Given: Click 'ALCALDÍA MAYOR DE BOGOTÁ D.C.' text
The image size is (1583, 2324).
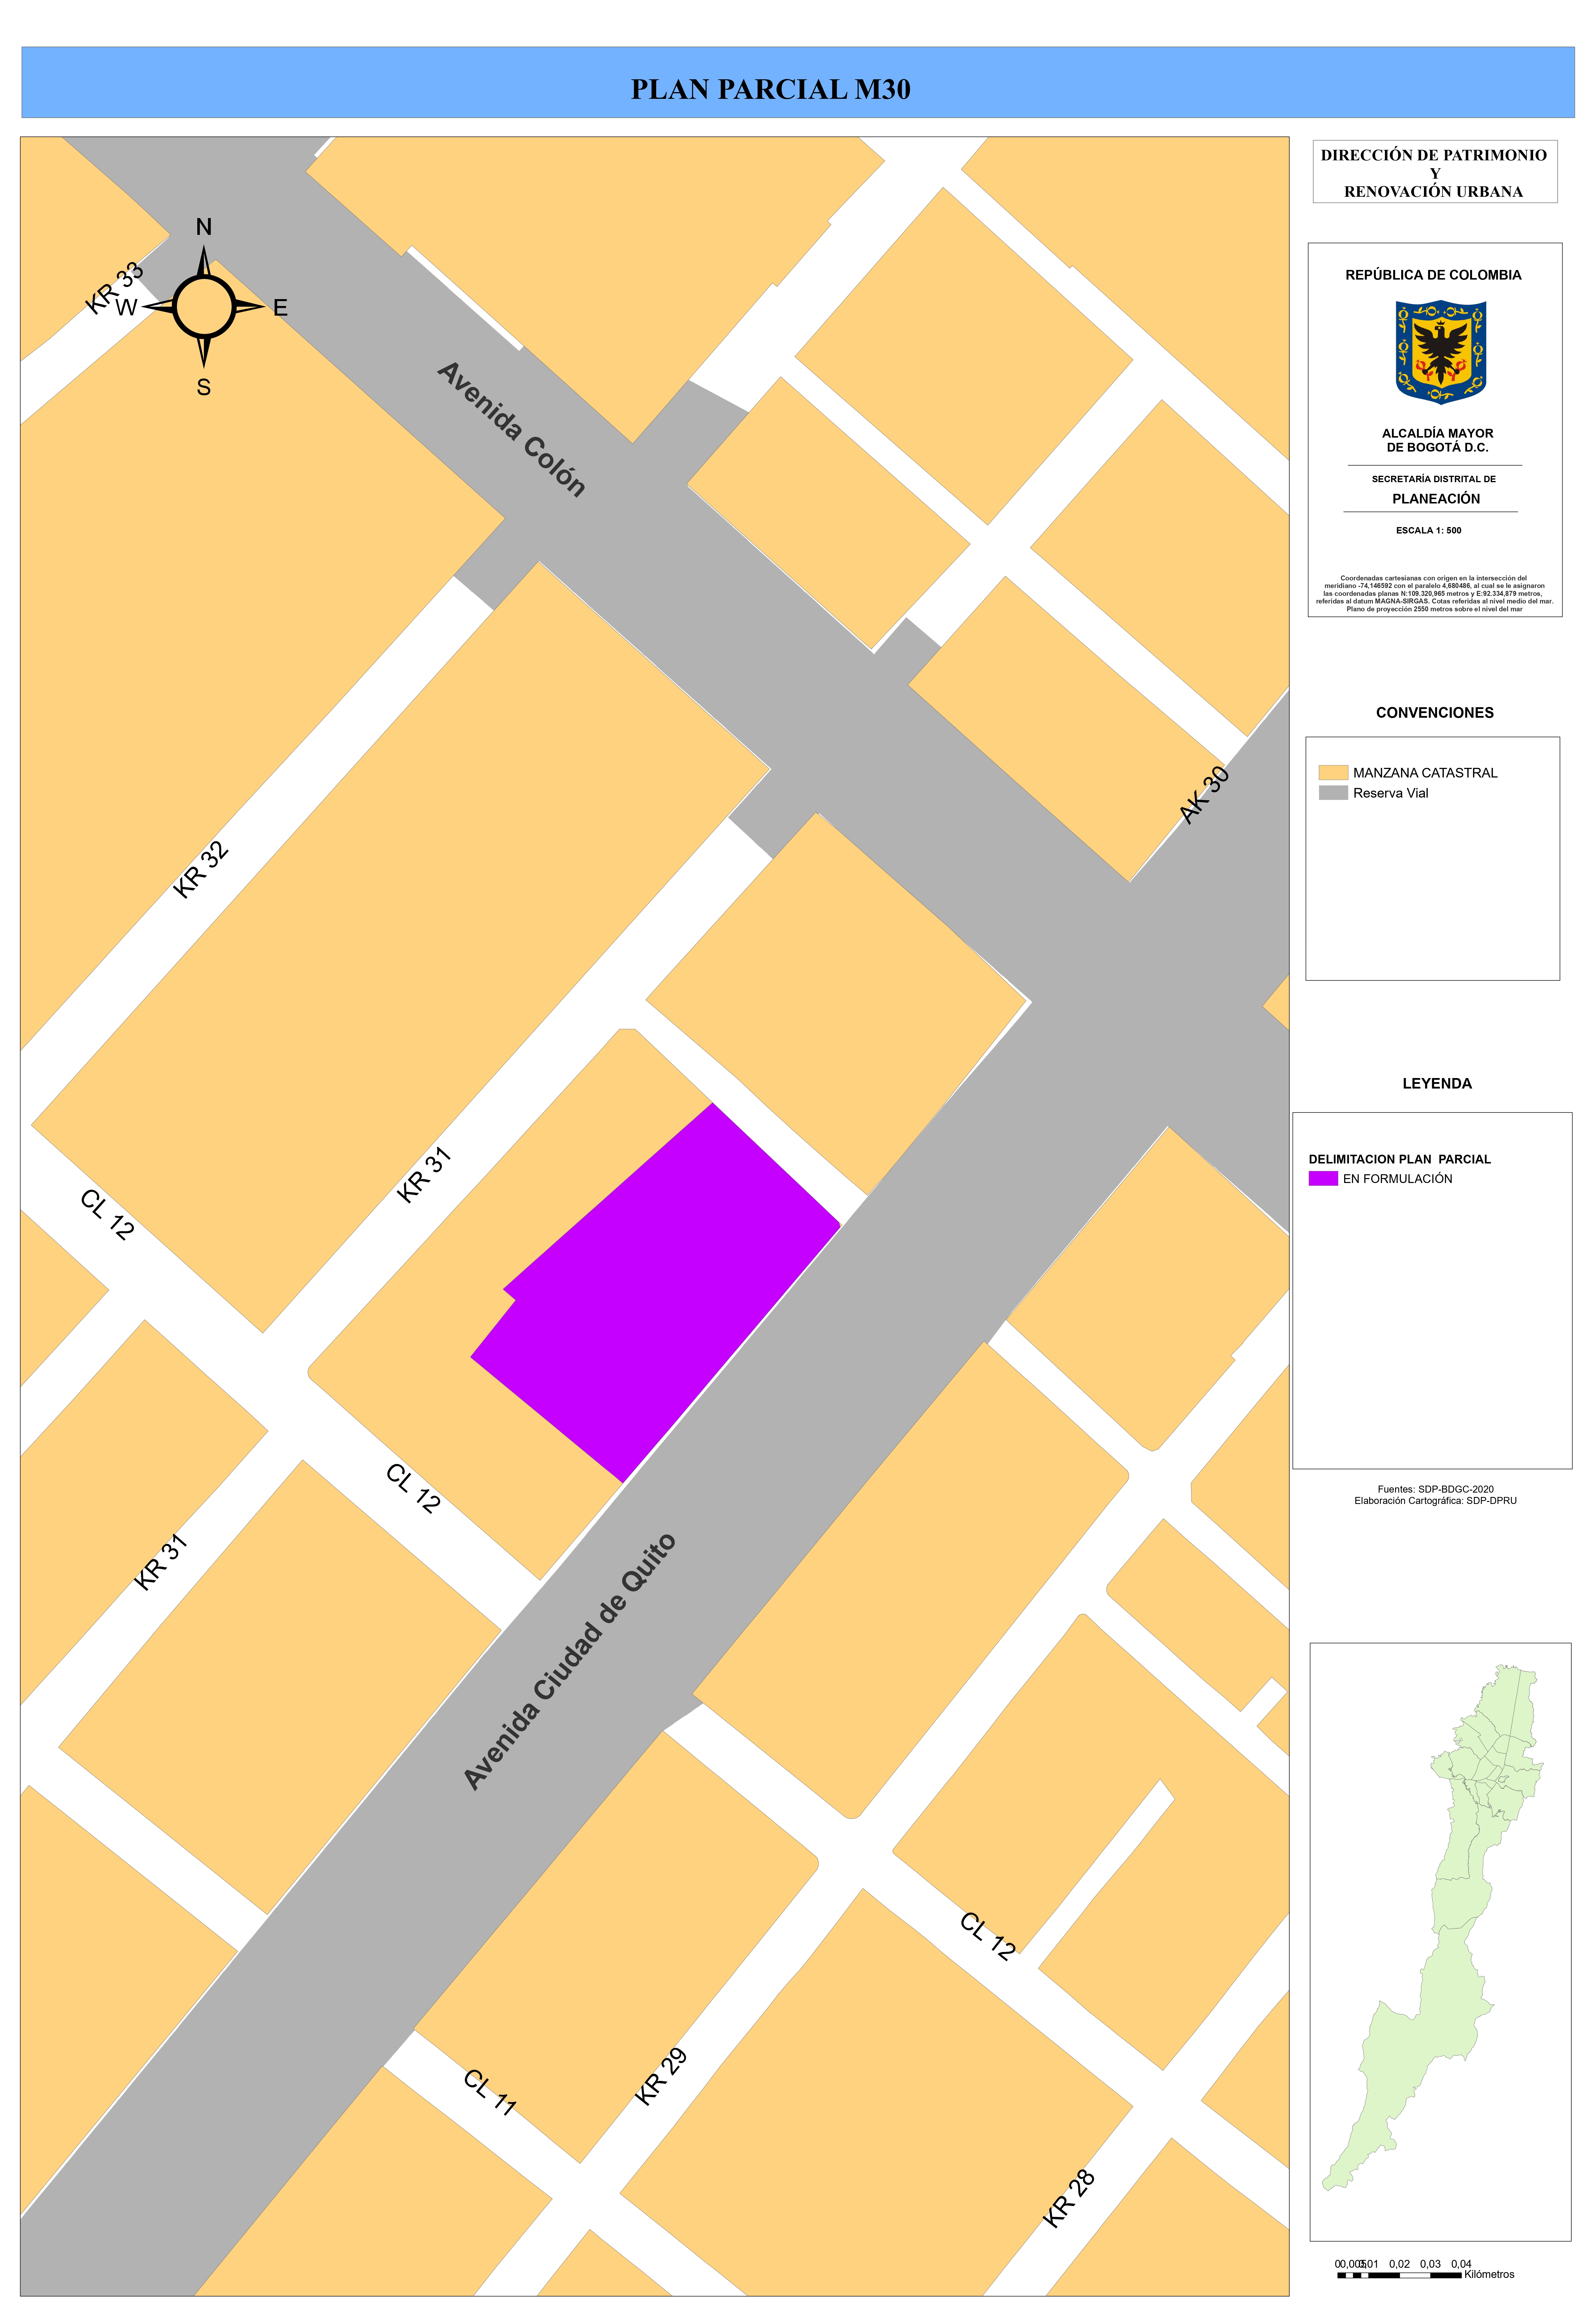Looking at the screenshot, I should click(1437, 440).
